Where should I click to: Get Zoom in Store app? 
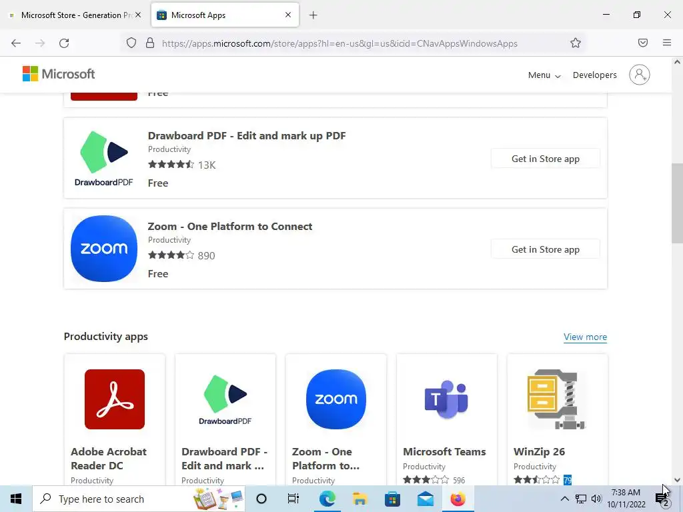pyautogui.click(x=546, y=249)
